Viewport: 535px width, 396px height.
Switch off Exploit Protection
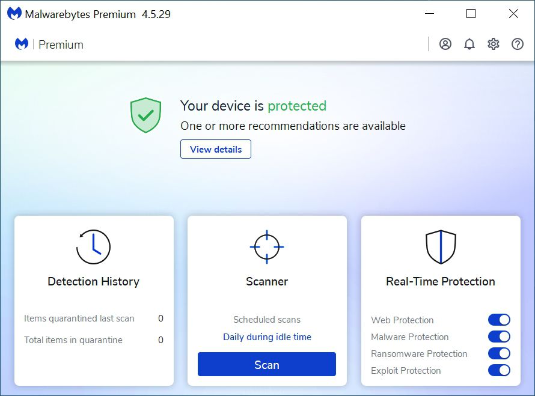point(499,370)
